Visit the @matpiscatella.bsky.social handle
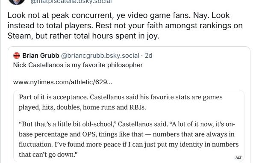This screenshot has height=163, width=256. [x=71, y=2]
